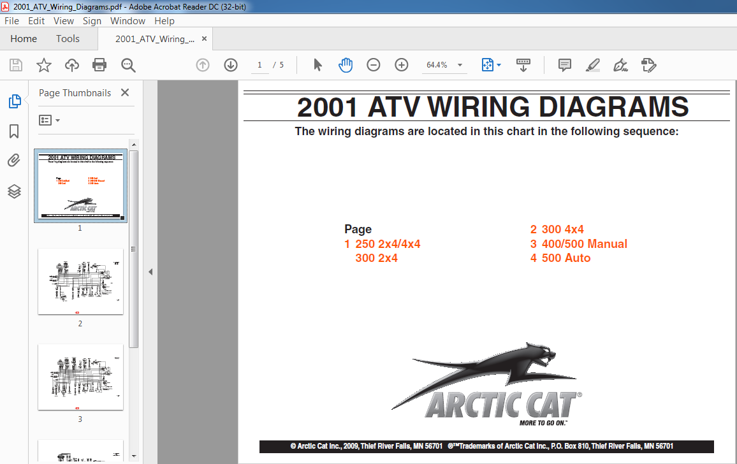
Task: Follow the '400/500 Manual' link
Action: (584, 244)
